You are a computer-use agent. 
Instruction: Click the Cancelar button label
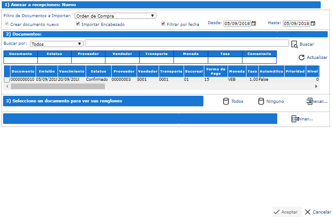tap(322, 212)
